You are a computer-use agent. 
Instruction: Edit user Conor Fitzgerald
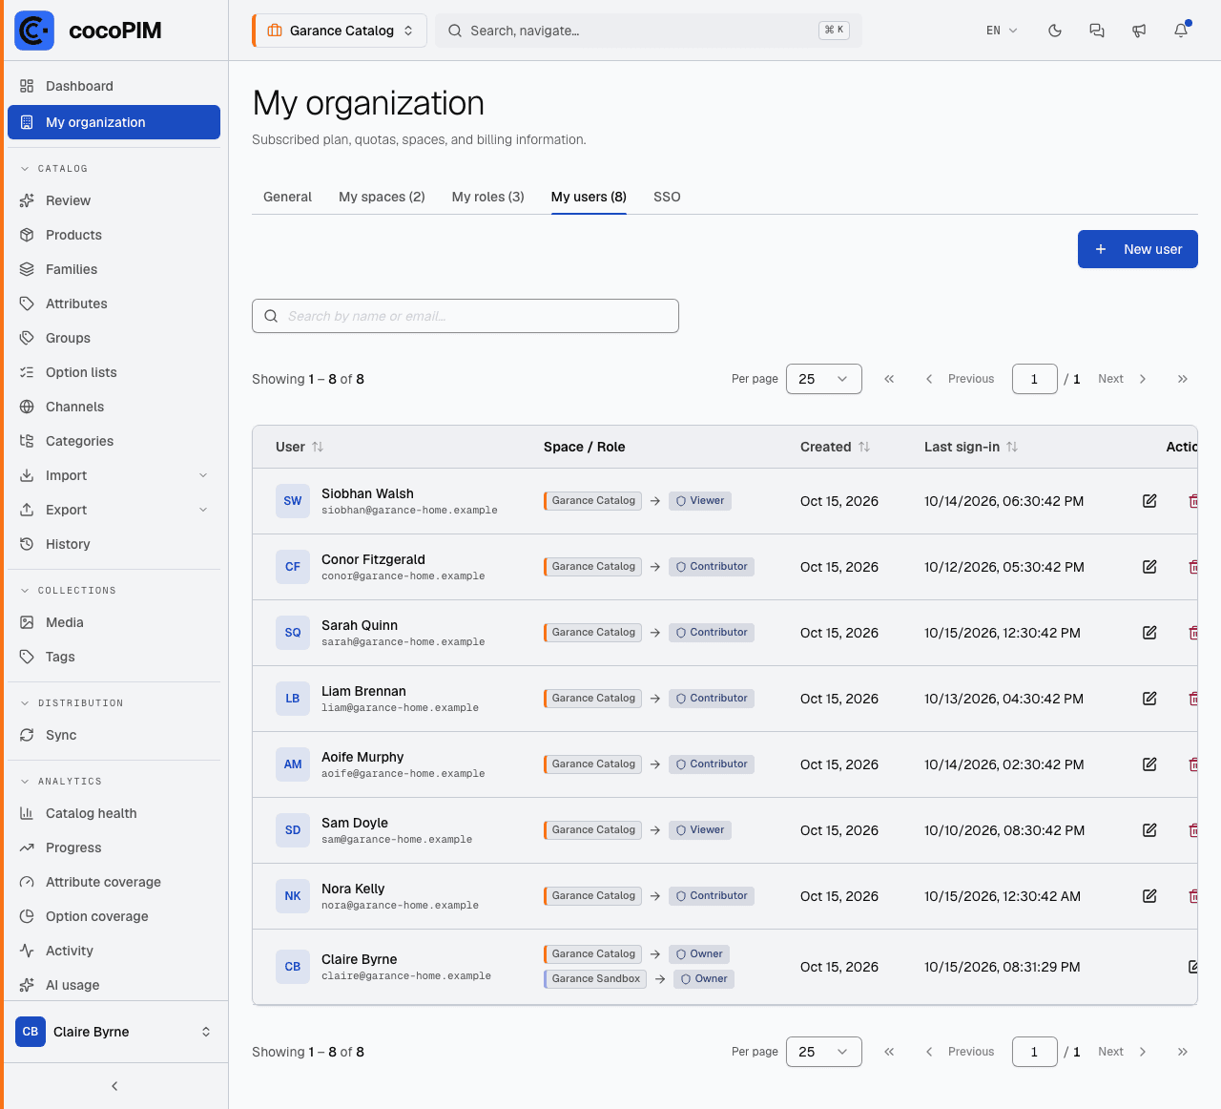click(x=1149, y=567)
